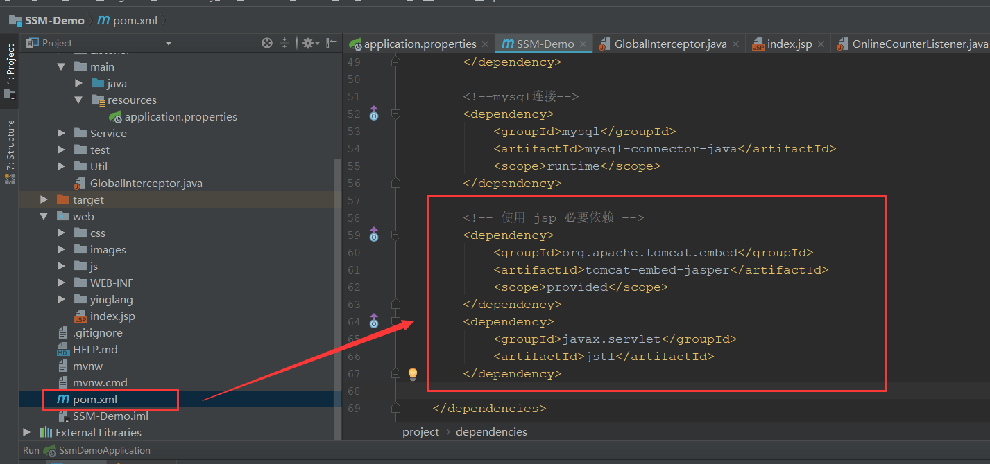Open the Project panel gear settings

pyautogui.click(x=309, y=43)
